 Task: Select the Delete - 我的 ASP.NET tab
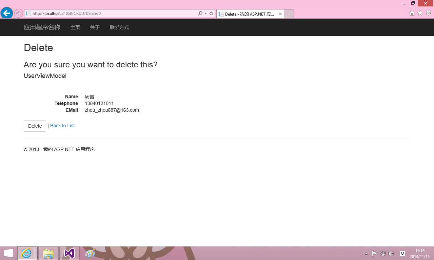click(x=250, y=14)
